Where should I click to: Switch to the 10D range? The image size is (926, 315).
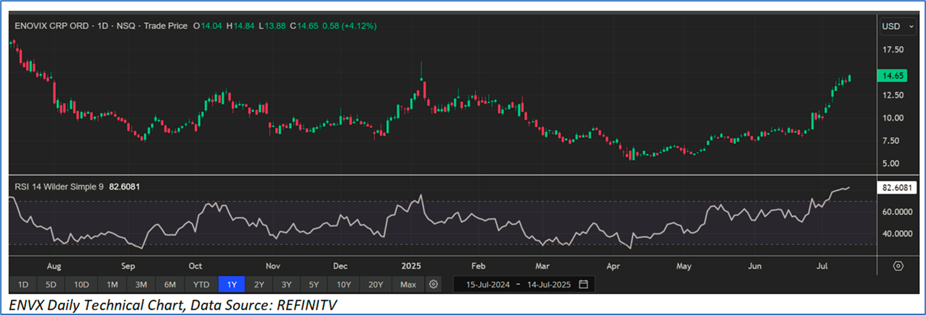click(x=81, y=284)
